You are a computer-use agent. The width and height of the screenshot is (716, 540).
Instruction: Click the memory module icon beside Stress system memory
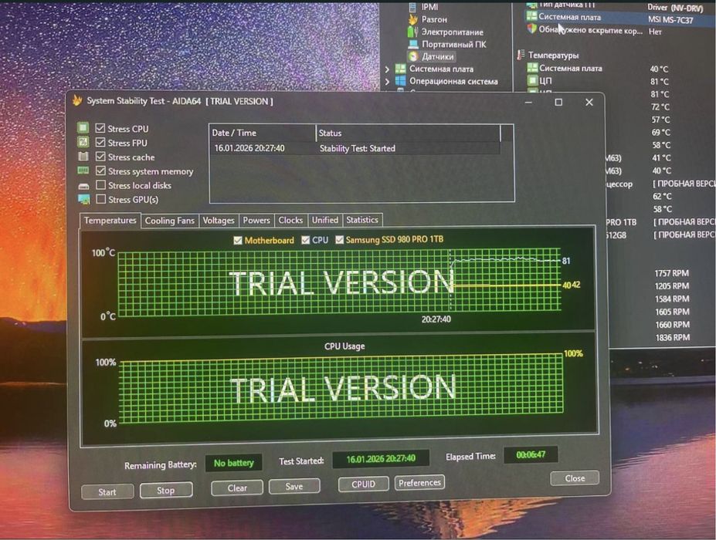pos(83,170)
